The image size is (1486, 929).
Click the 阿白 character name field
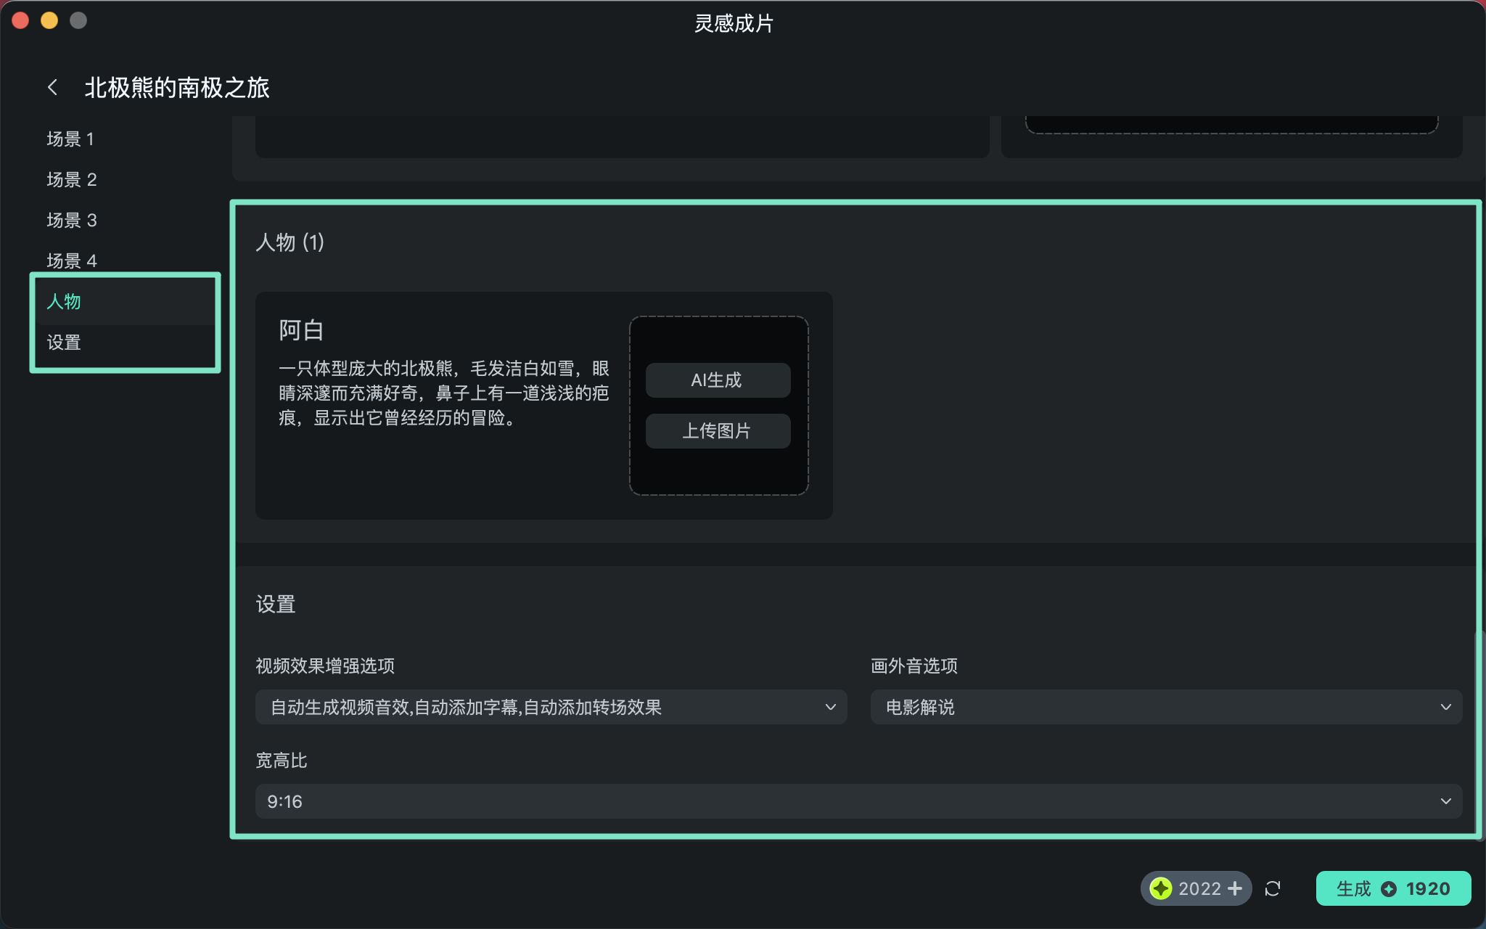pos(301,330)
